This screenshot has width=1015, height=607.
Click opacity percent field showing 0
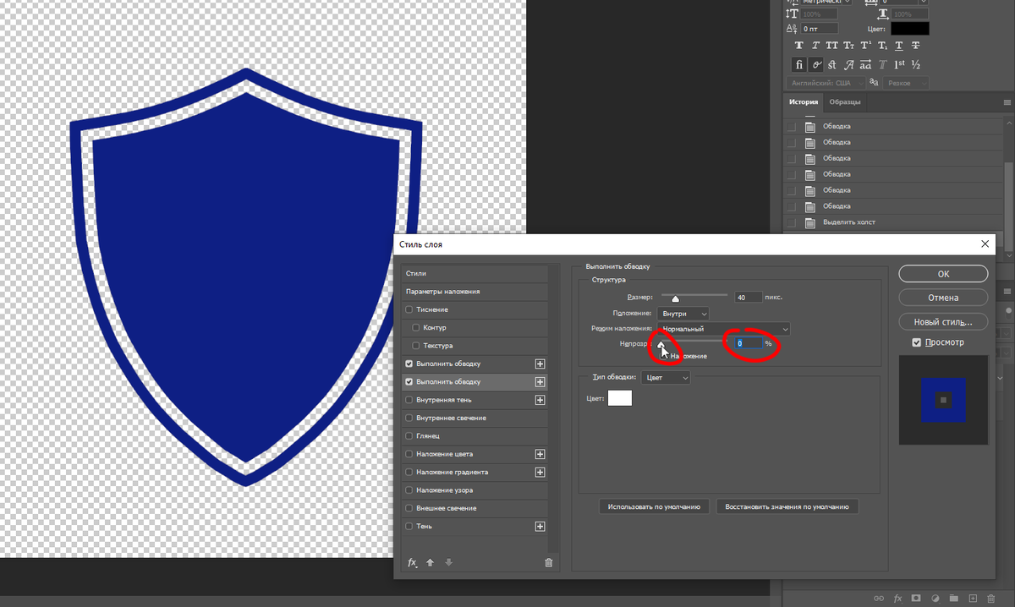click(x=748, y=344)
